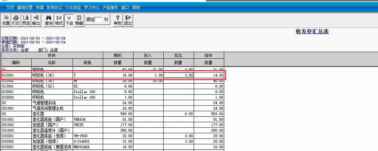
Task: Open the 设置 settings tool
Action: click(6, 20)
